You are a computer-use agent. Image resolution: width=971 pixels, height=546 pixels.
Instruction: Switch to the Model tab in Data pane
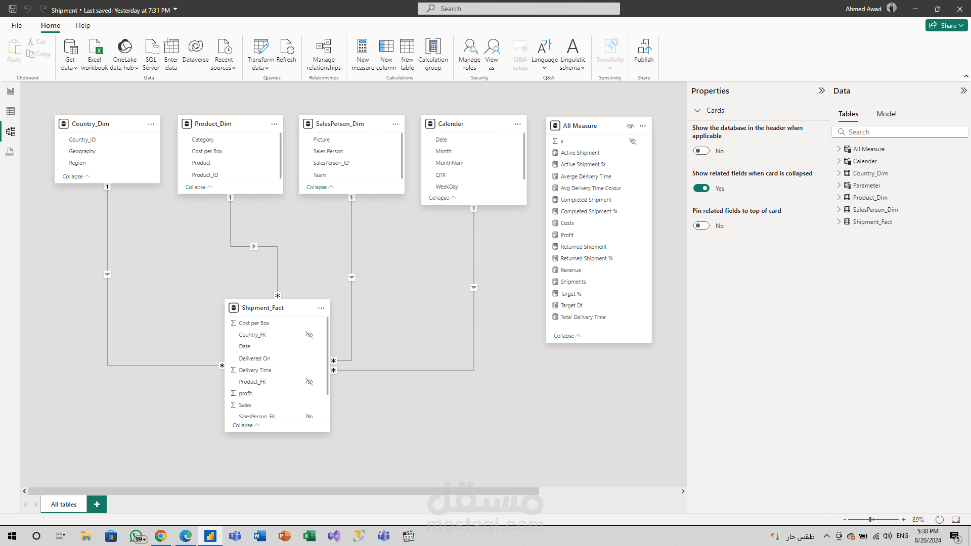886,114
